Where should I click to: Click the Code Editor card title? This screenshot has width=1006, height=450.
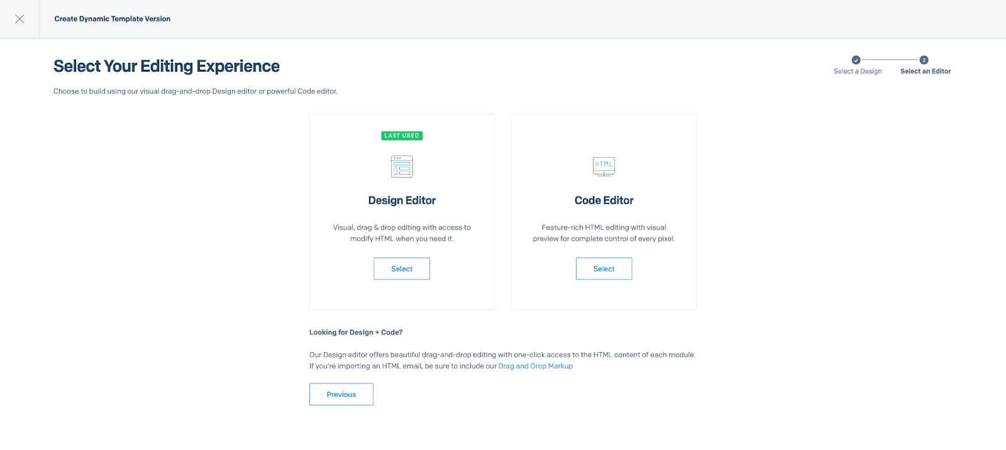[604, 200]
